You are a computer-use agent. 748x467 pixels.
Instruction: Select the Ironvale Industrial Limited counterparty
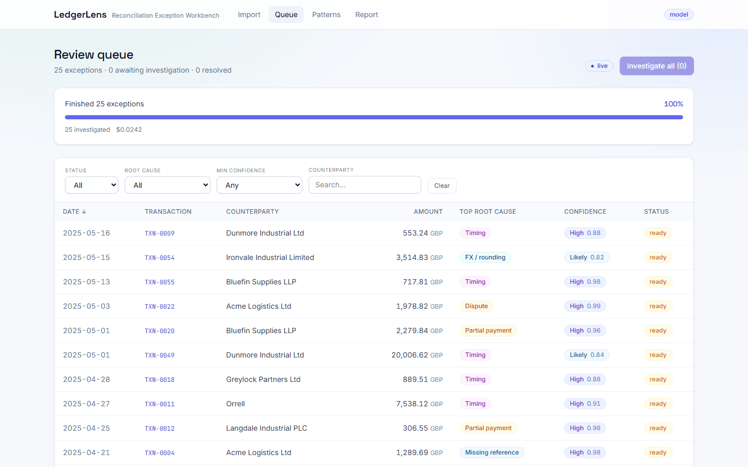[x=270, y=257]
